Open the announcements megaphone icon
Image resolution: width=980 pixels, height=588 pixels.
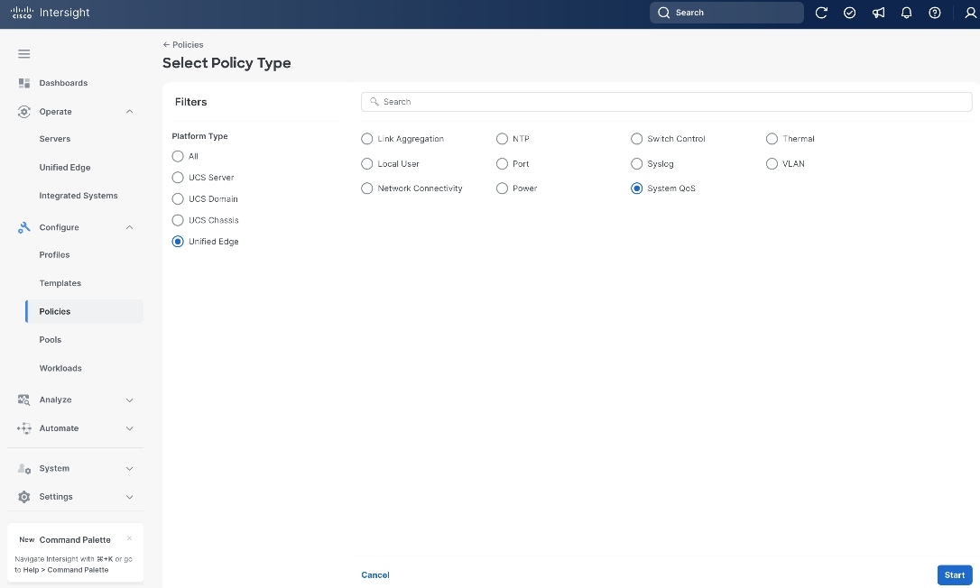point(878,13)
